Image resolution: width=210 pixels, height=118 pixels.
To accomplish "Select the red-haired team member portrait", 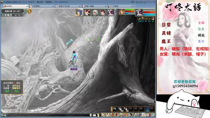I will coord(87,13).
